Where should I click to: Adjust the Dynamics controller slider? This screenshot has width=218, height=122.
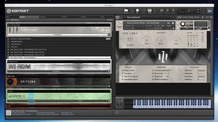click(x=201, y=70)
